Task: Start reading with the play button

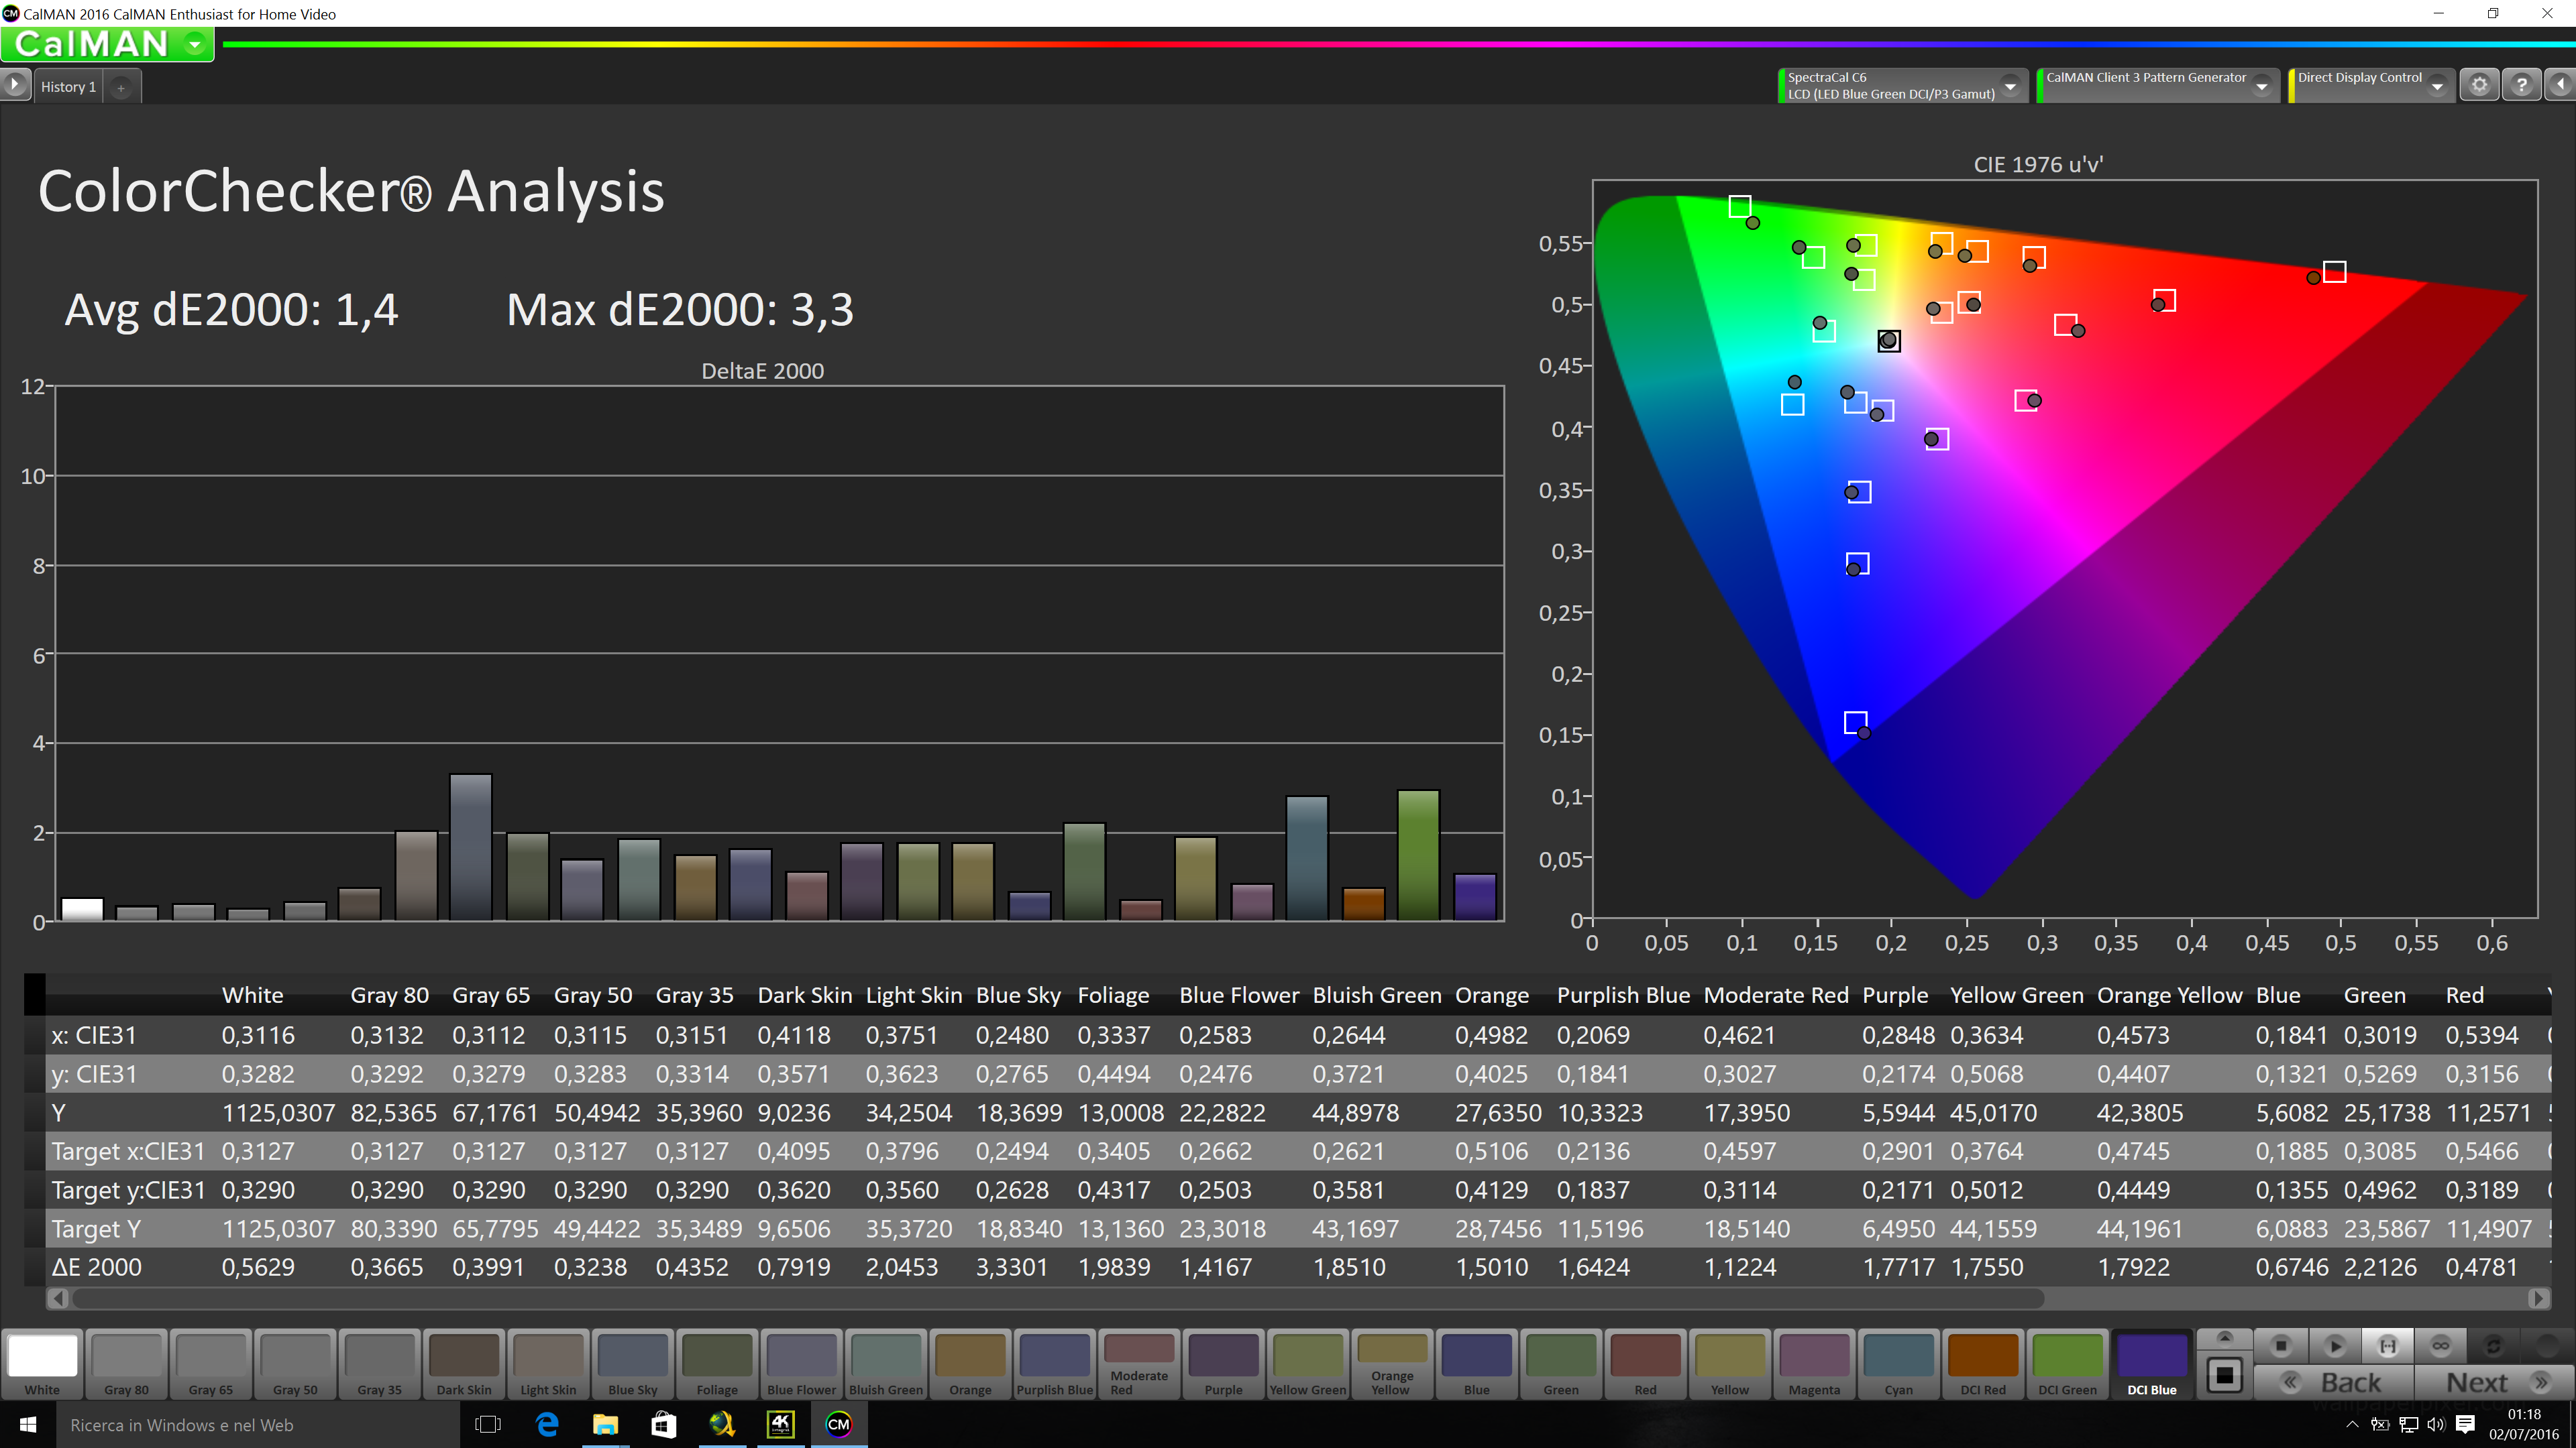Action: pos(2335,1345)
